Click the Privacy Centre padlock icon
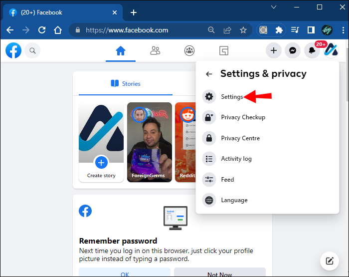Screen dimensions: 349x277 point(209,138)
